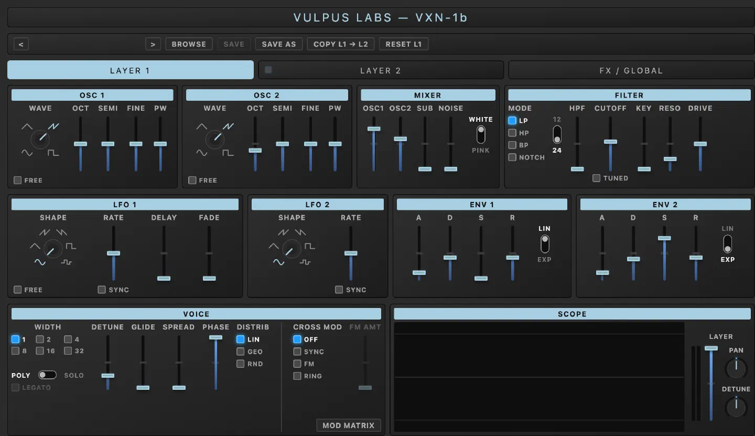Click the layer DETUNE knob in Scope panel
The width and height of the screenshot is (755, 436).
(736, 407)
